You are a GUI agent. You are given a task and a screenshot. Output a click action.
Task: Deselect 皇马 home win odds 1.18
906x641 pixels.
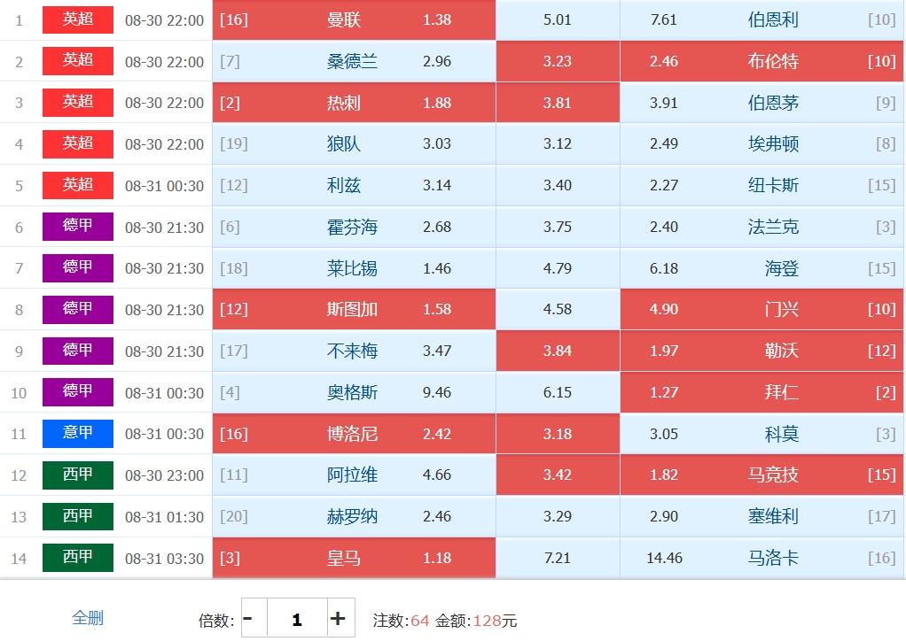[354, 558]
